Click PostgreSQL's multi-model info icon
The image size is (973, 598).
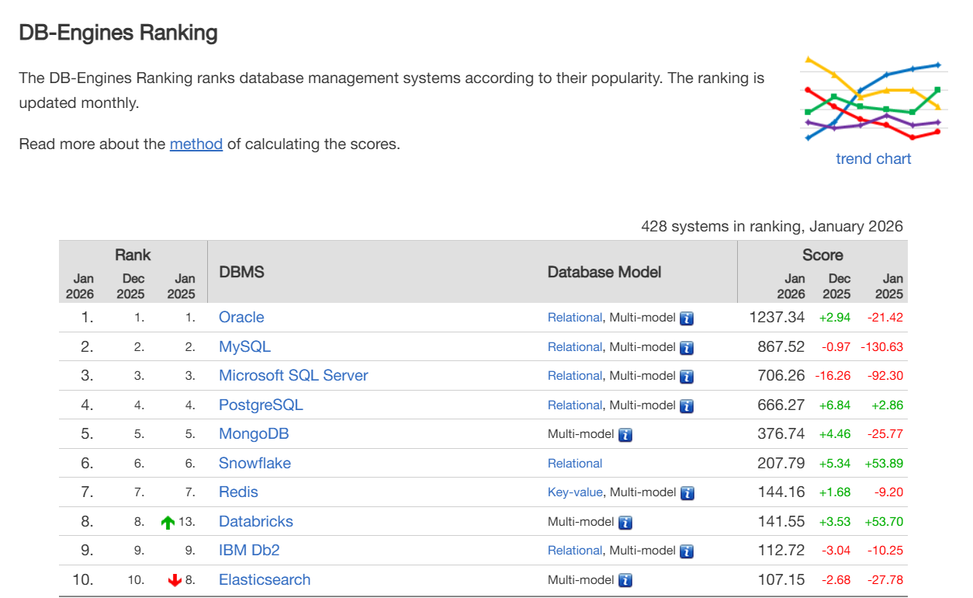[687, 406]
